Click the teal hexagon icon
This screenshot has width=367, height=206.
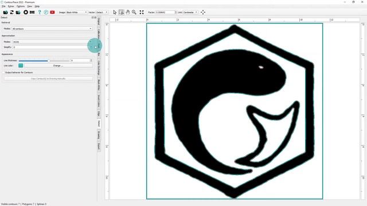click(x=46, y=12)
